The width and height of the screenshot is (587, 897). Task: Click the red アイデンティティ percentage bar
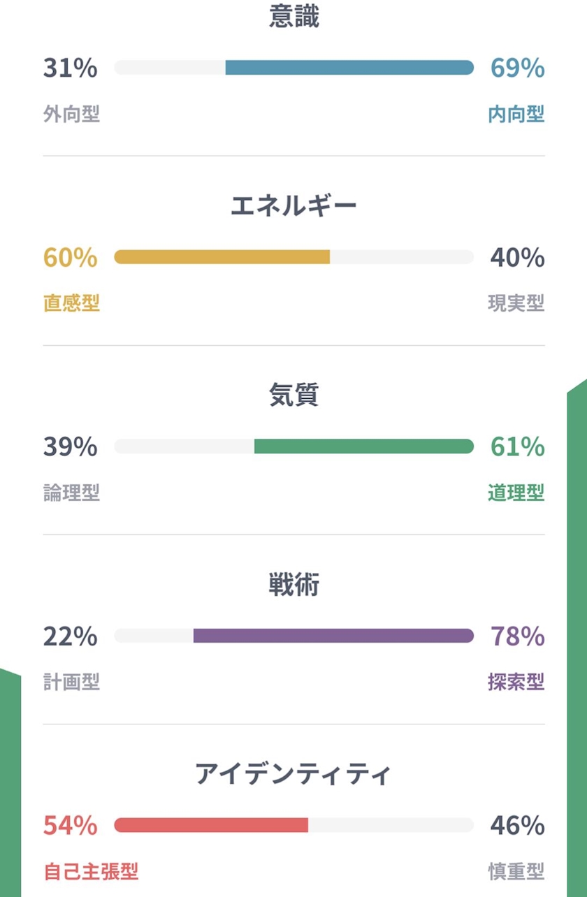[211, 825]
